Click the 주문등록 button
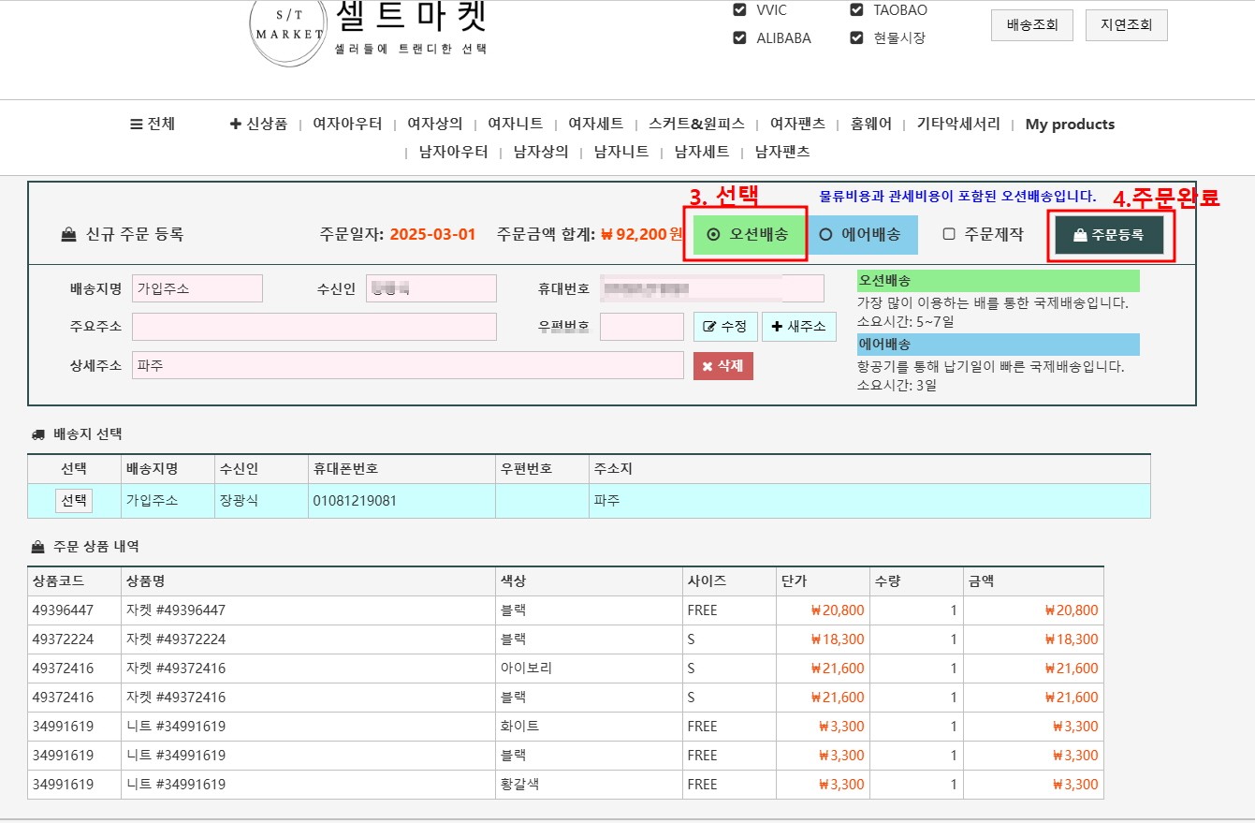This screenshot has width=1255, height=823. 1109,235
